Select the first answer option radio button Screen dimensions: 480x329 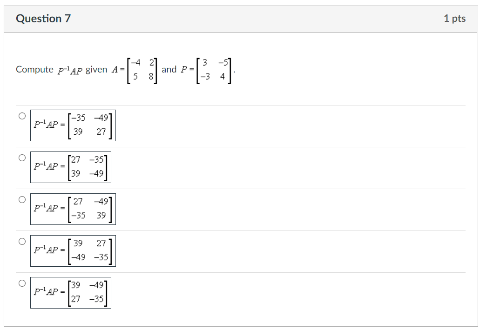click(21, 116)
